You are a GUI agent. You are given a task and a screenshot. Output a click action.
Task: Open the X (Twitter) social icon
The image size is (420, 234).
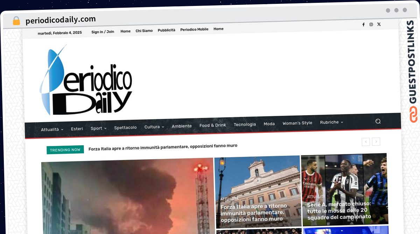pos(379,24)
